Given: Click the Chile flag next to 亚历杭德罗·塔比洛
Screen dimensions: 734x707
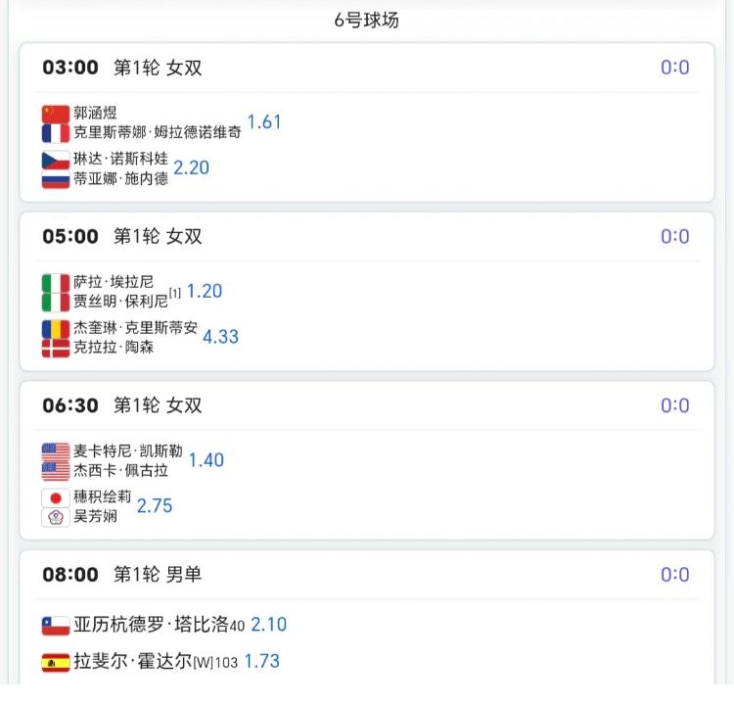Looking at the screenshot, I should 56,626.
